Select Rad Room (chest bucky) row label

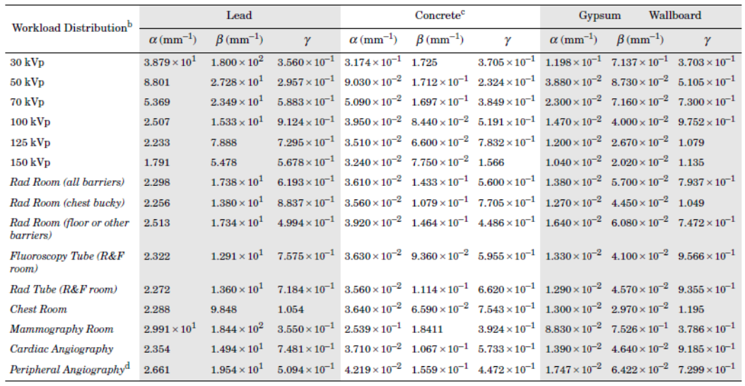point(67,202)
